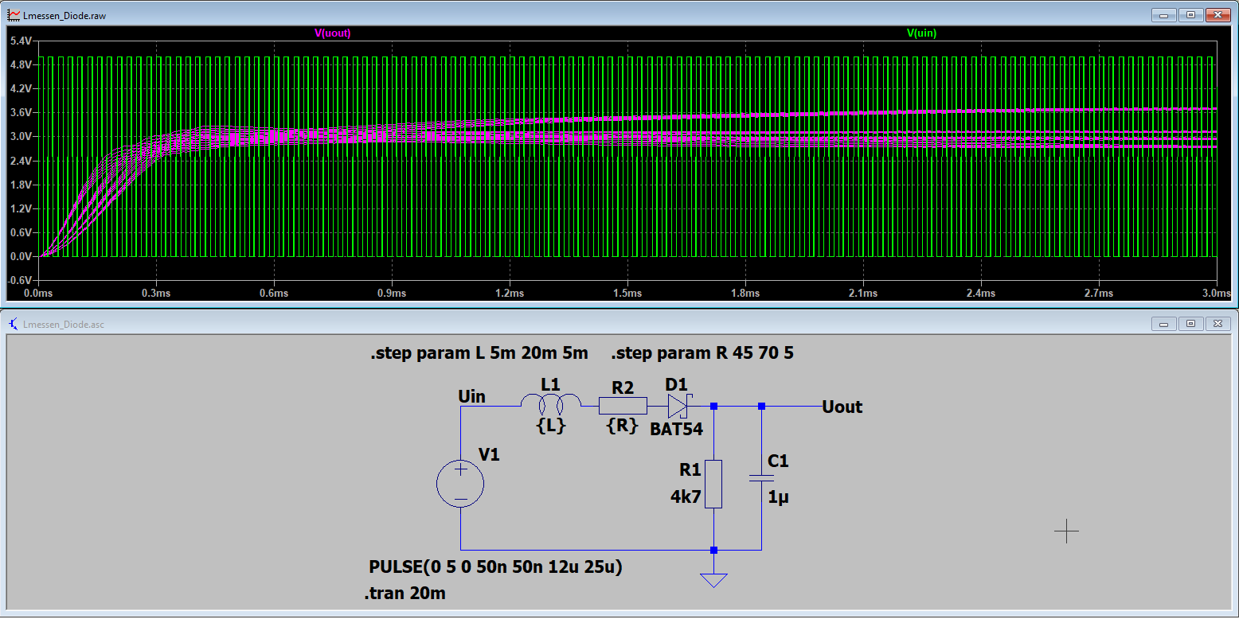Maximize the Lmessen_Diode.raw plot window
The image size is (1239, 619).
(x=1191, y=14)
